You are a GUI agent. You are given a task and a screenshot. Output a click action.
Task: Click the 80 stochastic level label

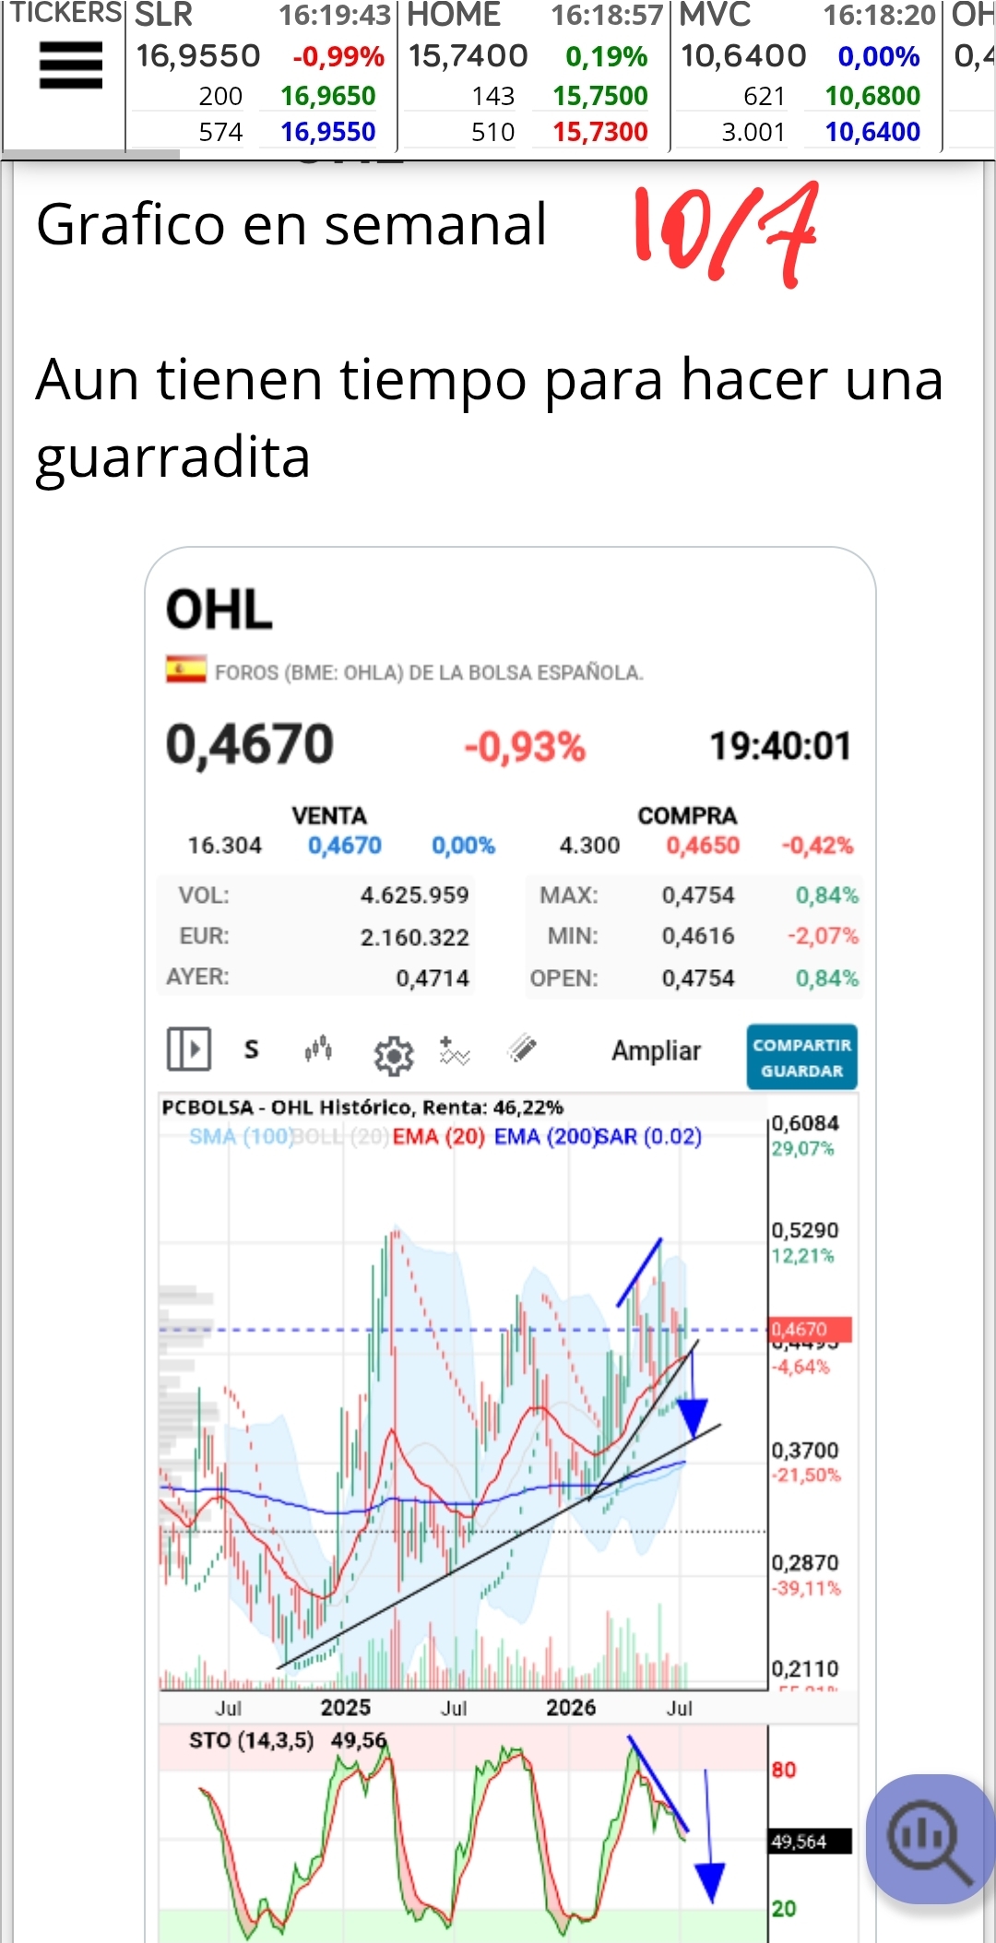pyautogui.click(x=784, y=1770)
